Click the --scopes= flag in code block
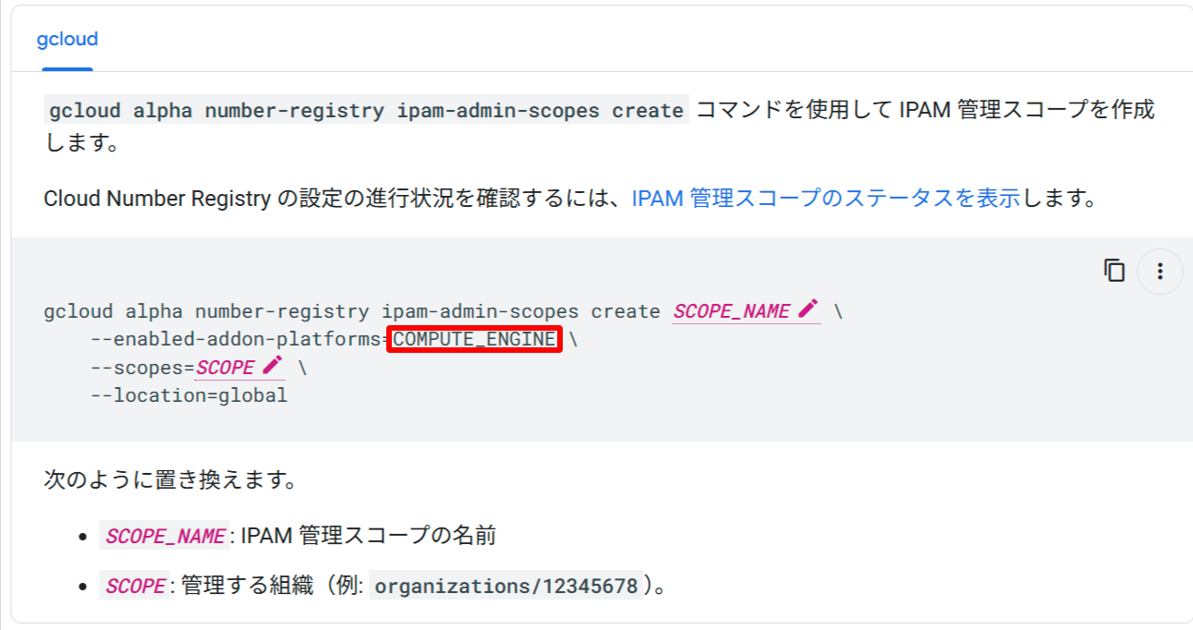 [x=141, y=368]
